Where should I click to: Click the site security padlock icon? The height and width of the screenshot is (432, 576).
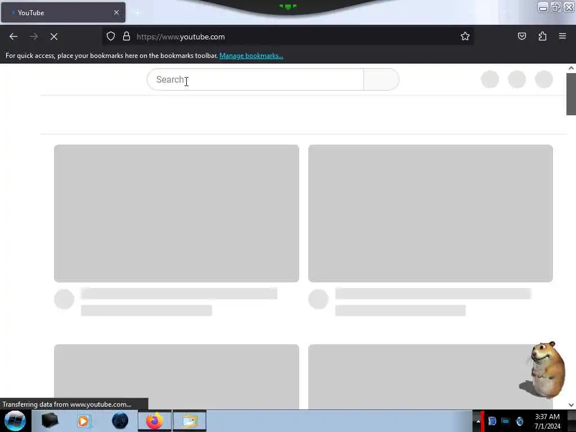click(127, 37)
